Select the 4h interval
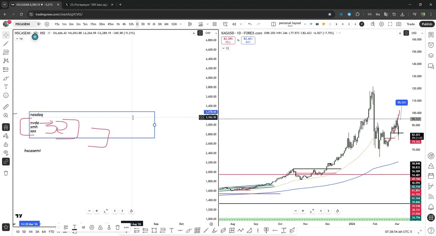 click(x=124, y=24)
